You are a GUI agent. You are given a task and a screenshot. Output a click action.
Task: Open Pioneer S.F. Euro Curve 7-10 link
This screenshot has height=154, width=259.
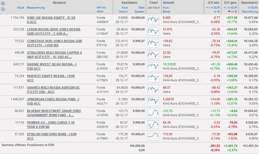51,125
